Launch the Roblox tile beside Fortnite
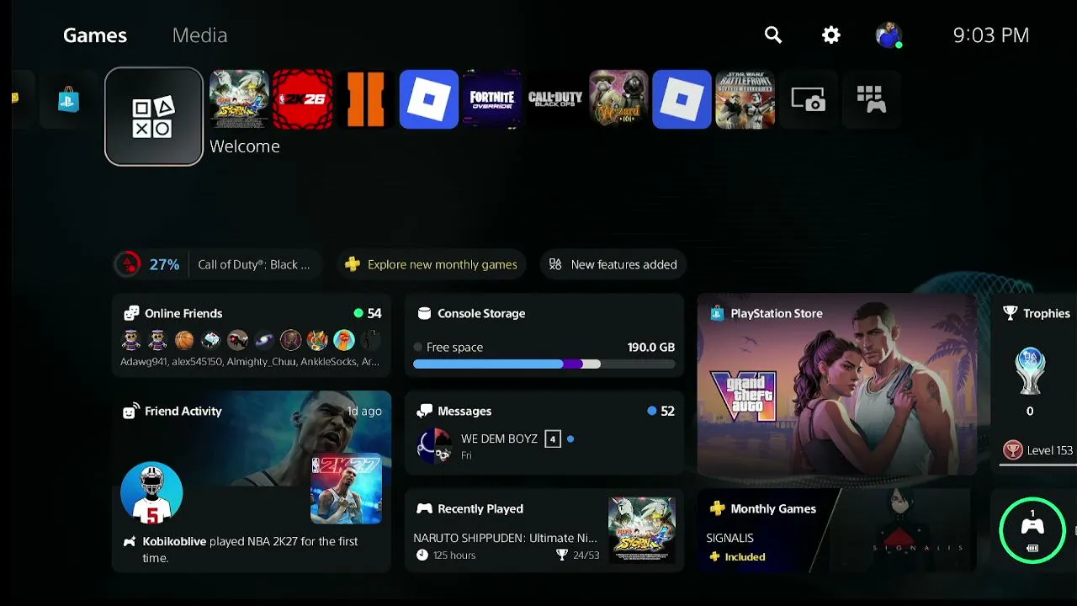 click(x=429, y=99)
